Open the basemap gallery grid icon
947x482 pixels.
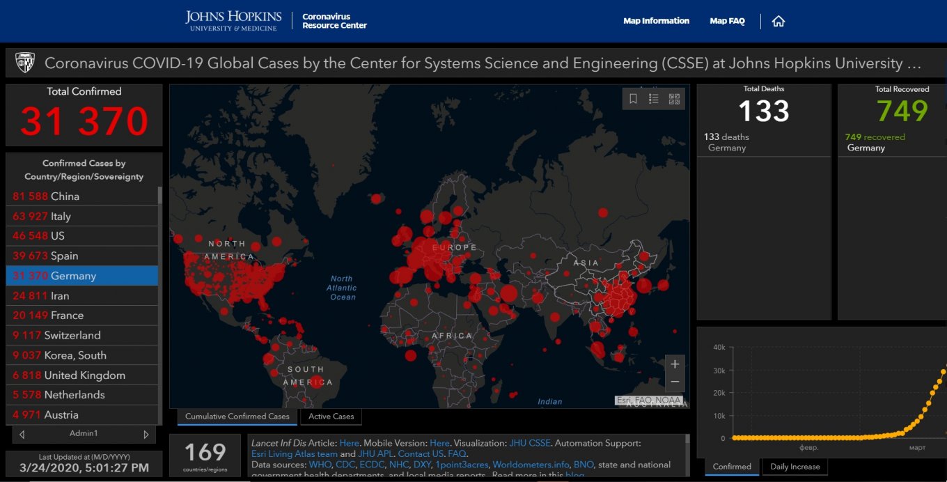[673, 99]
